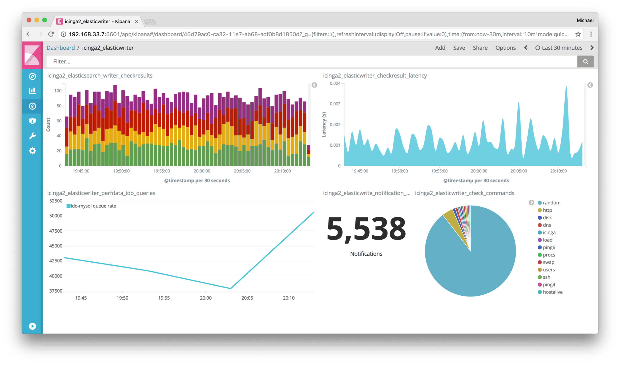Open Dev Tools wrench icon
This screenshot has width=620, height=365.
tap(32, 135)
